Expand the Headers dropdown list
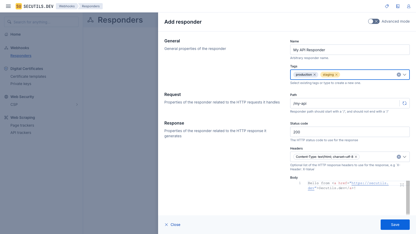Image resolution: width=416 pixels, height=234 pixels. [405, 157]
